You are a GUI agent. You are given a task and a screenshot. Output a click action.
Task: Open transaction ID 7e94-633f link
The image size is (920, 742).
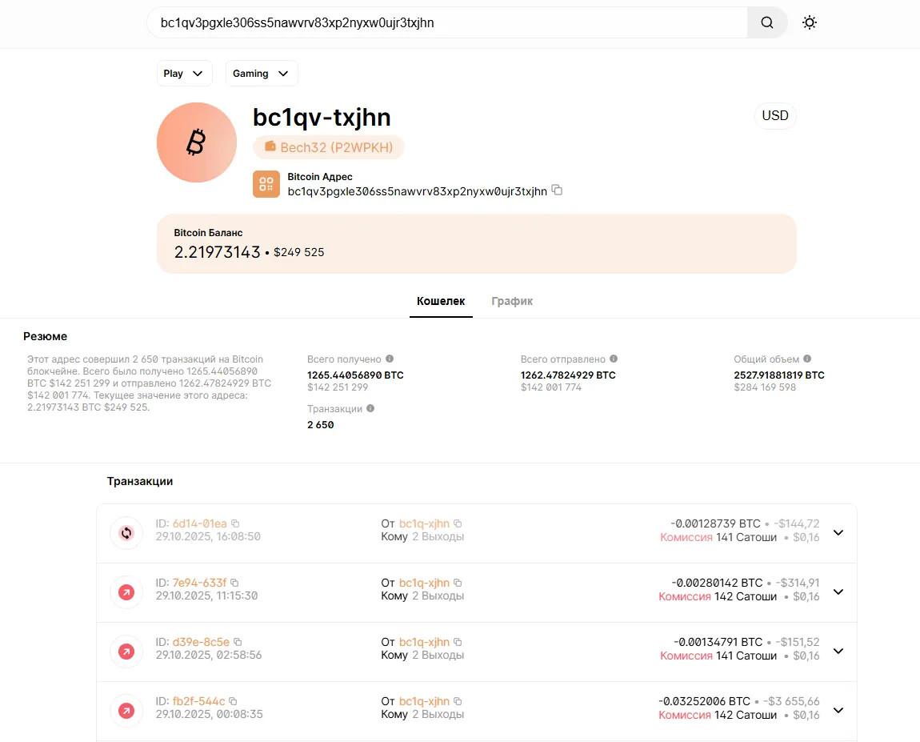(x=199, y=583)
